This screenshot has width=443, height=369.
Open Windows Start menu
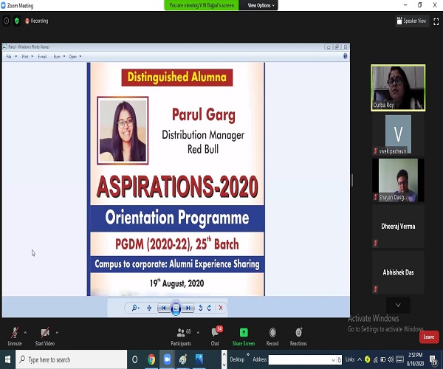click(7, 359)
